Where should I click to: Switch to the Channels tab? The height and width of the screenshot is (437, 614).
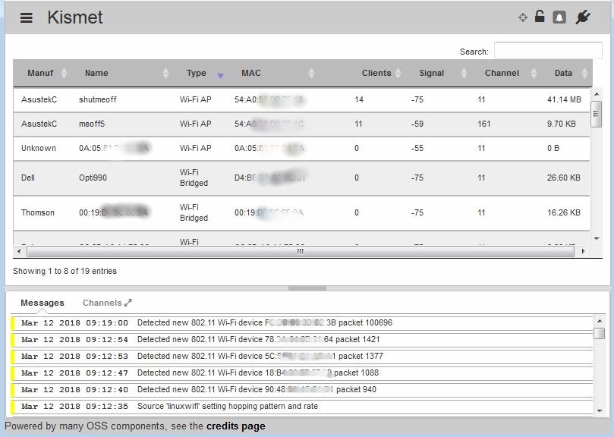tap(102, 303)
